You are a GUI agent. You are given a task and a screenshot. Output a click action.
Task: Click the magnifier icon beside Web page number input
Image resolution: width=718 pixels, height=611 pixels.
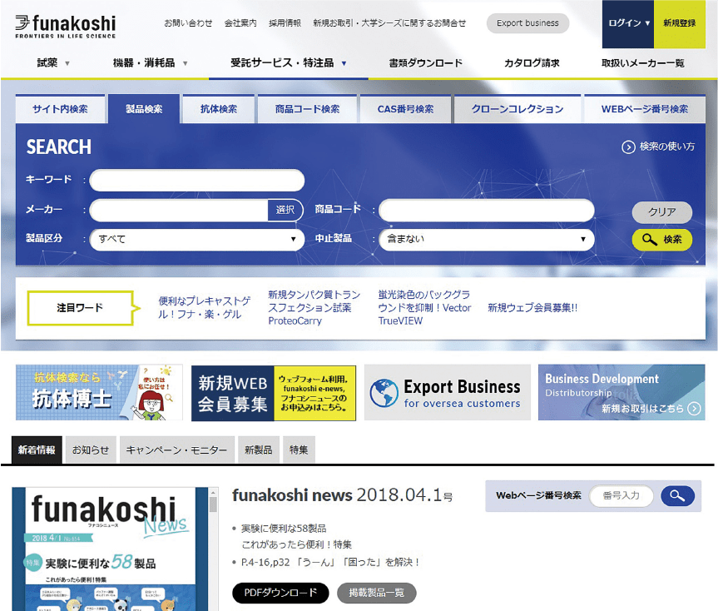point(677,496)
